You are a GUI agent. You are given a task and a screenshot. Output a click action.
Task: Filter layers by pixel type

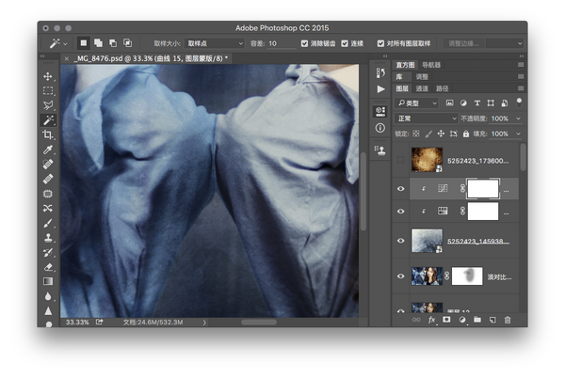click(449, 103)
